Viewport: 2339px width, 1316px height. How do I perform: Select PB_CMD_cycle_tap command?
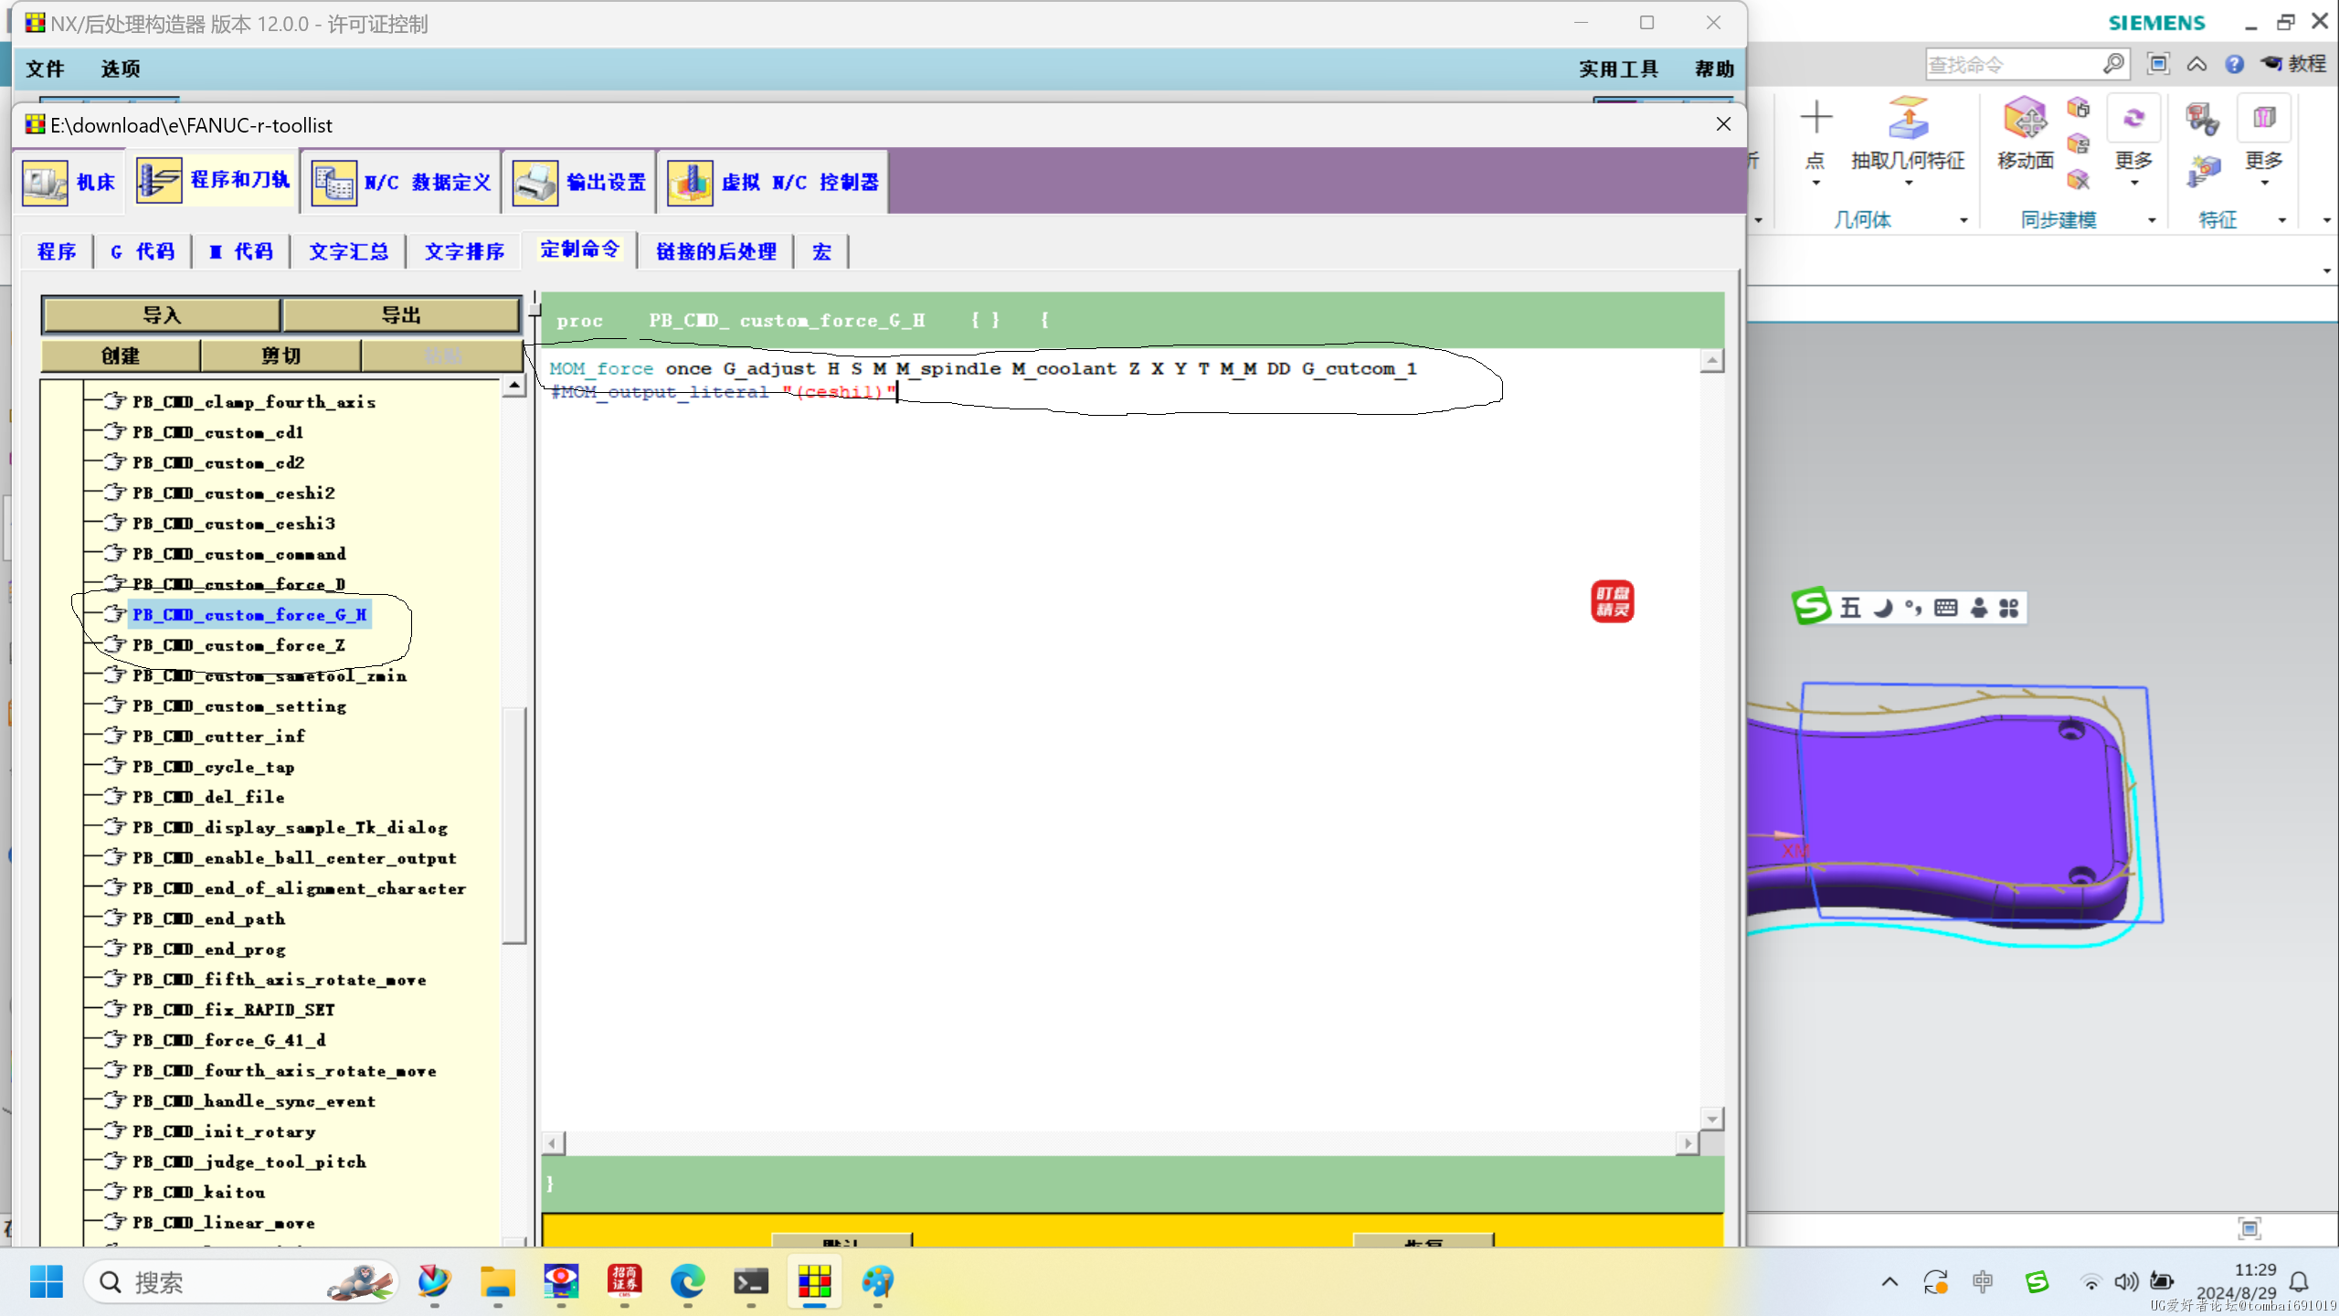coord(214,767)
